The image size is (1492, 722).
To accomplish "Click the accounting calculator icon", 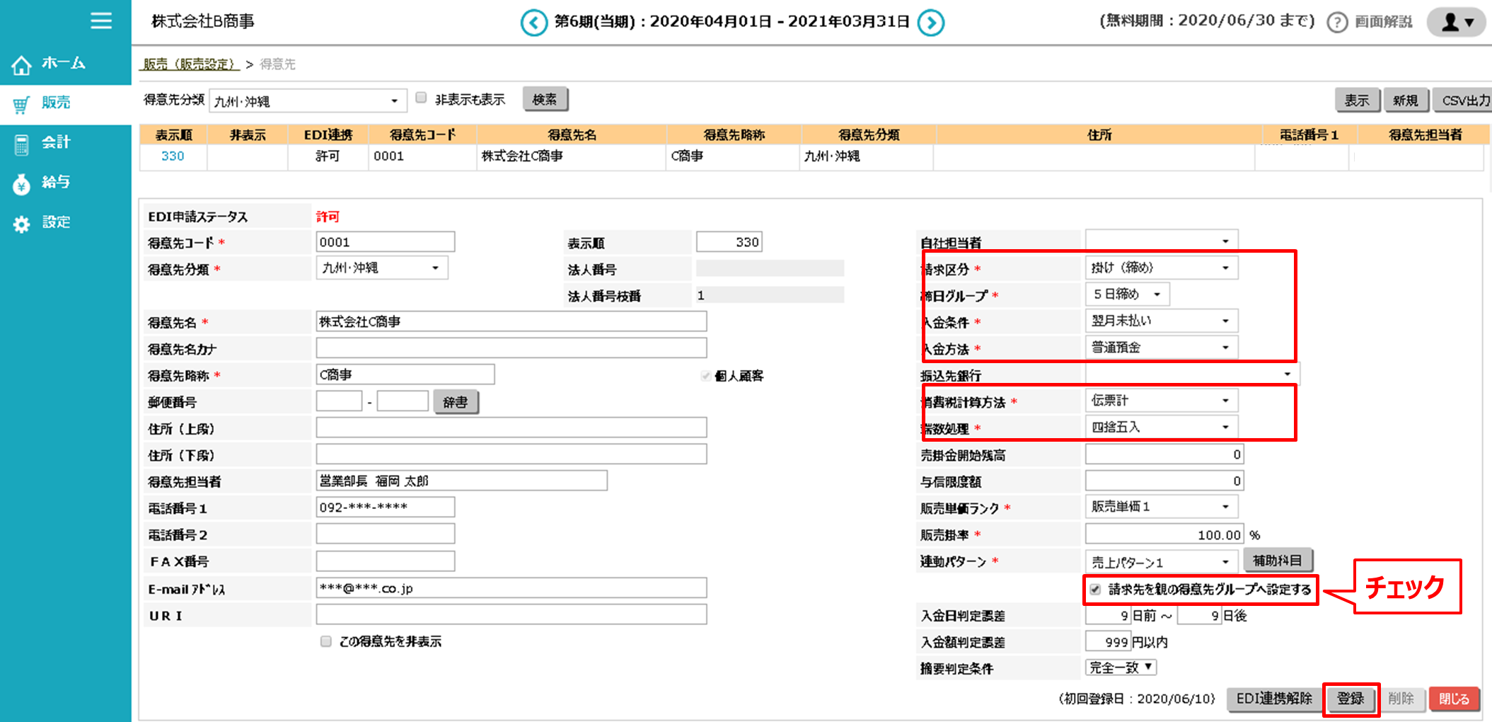I will [21, 144].
